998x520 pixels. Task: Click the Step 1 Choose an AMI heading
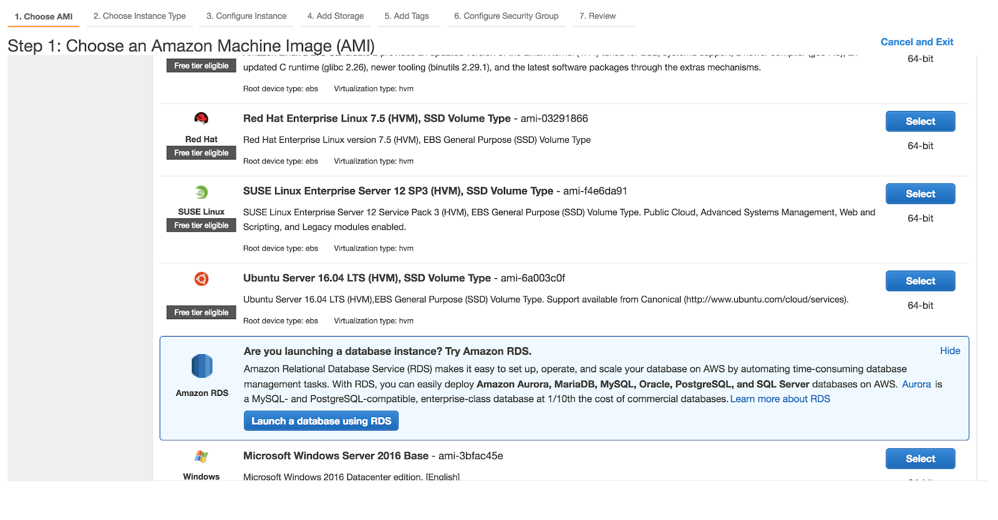(191, 46)
